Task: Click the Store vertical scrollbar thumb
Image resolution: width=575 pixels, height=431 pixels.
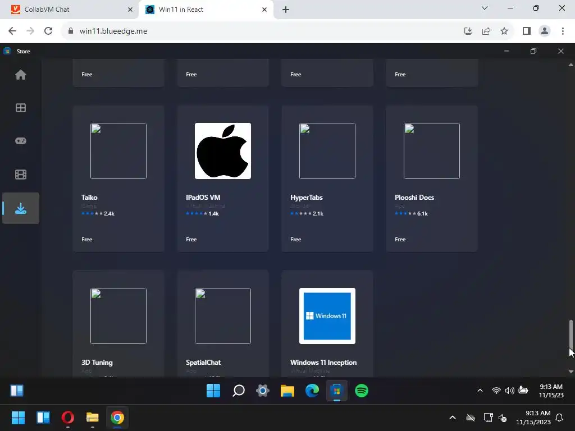Action: [571, 336]
